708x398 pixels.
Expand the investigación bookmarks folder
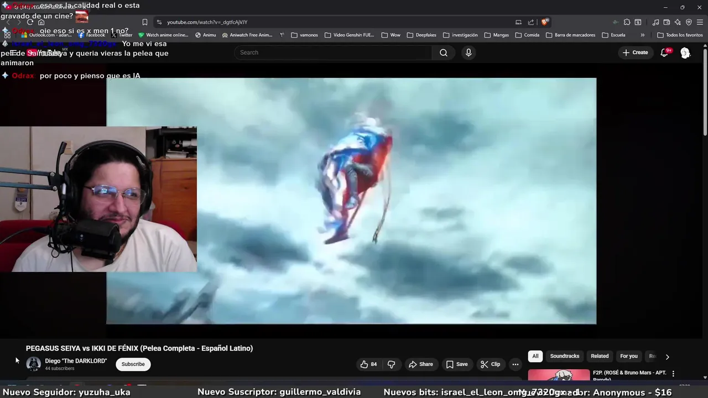click(460, 35)
